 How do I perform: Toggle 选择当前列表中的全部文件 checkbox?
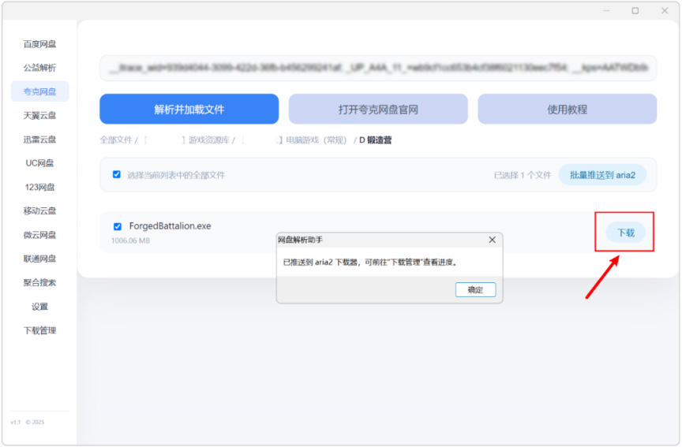(117, 174)
